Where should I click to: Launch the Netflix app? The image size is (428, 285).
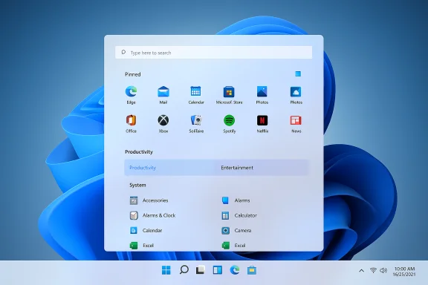tap(262, 123)
